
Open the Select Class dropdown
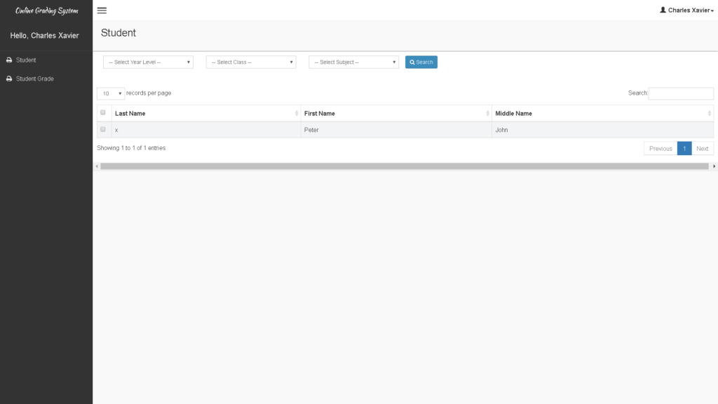pos(250,62)
